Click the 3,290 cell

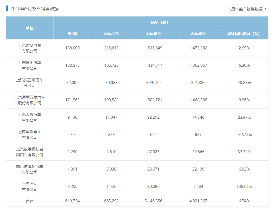72,152
